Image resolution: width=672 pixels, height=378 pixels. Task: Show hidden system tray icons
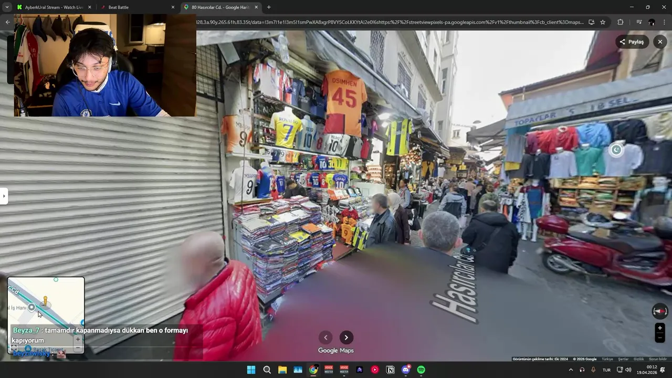coord(571,370)
